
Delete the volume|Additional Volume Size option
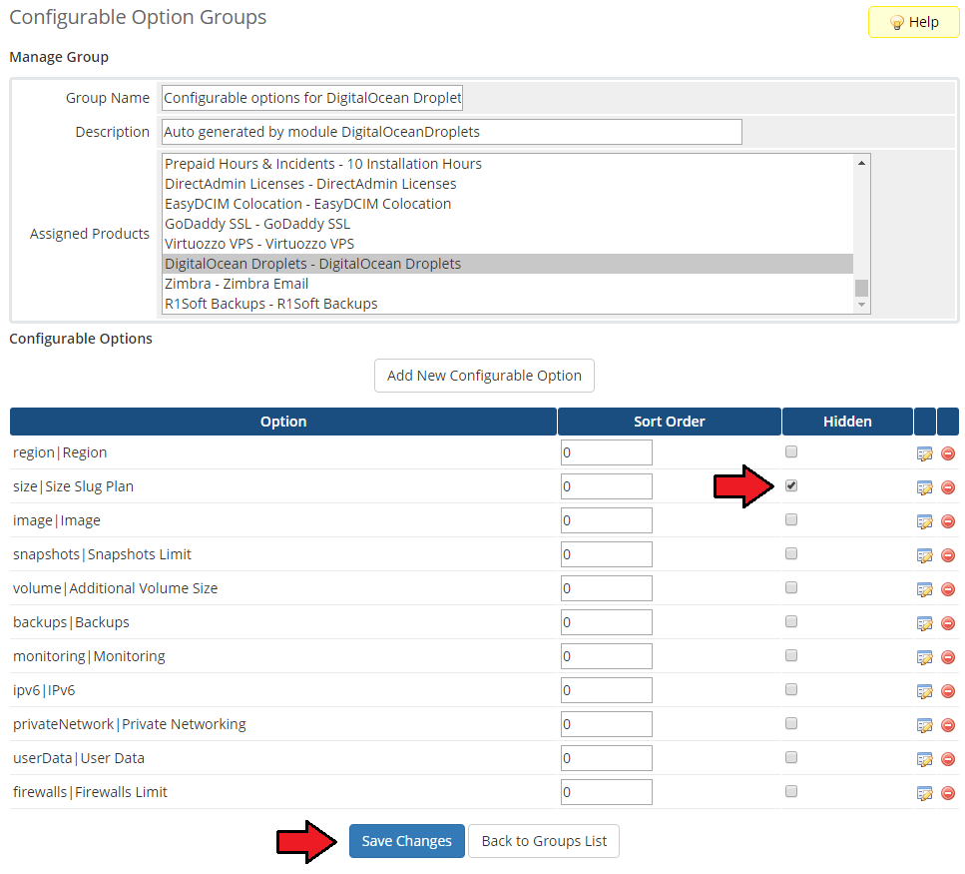tap(948, 589)
